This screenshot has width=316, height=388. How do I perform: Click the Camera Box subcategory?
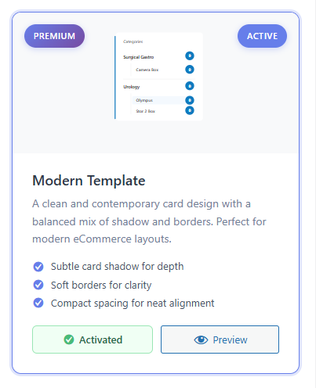click(147, 70)
